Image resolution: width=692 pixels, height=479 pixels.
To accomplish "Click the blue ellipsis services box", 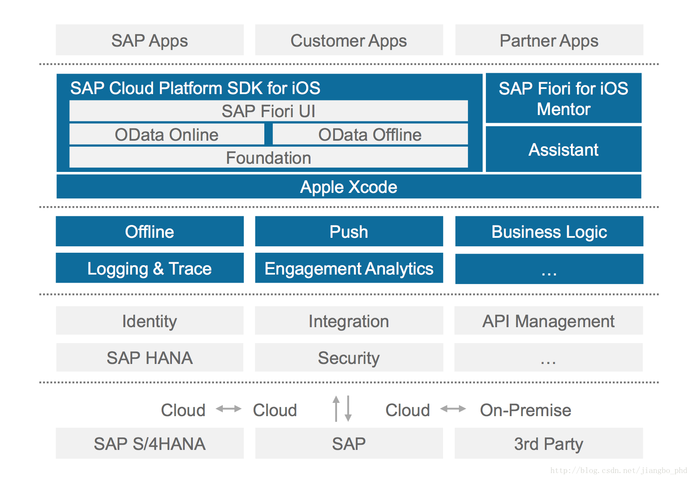I will pyautogui.click(x=549, y=269).
